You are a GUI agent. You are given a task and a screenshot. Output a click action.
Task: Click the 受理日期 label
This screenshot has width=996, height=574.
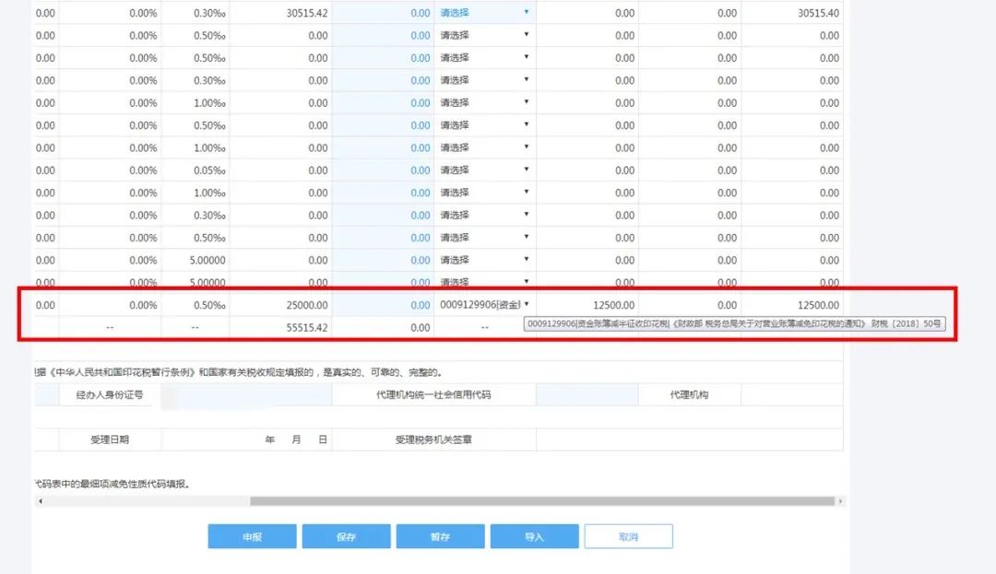pyautogui.click(x=109, y=439)
